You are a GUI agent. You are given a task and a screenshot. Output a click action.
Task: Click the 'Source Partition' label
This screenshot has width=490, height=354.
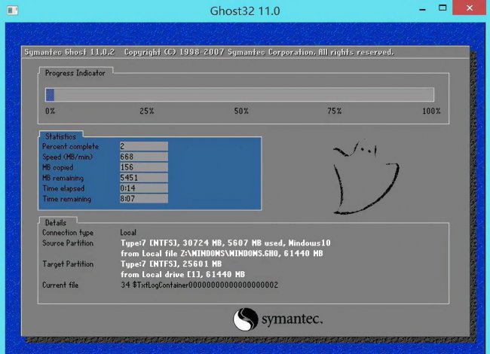point(68,243)
